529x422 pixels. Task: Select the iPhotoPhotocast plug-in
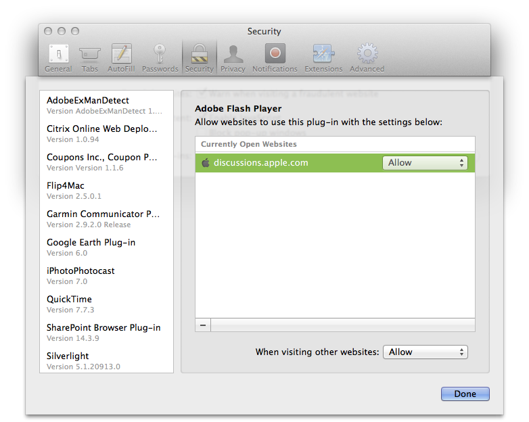click(x=107, y=276)
